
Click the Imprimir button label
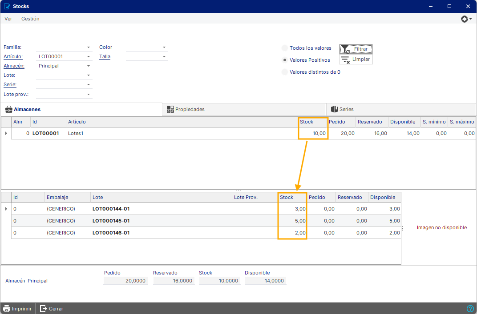point(22,309)
